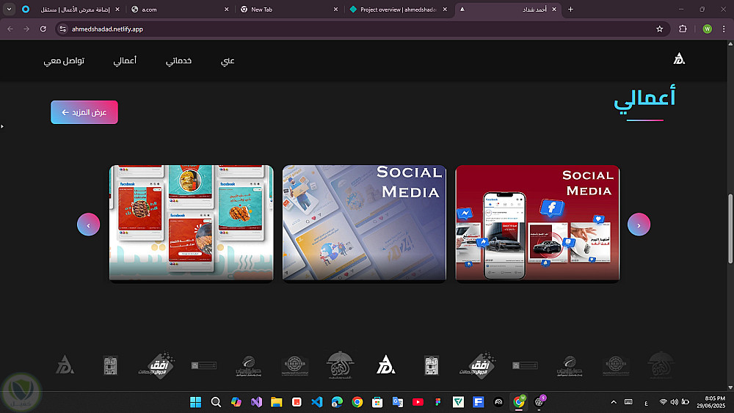Open the volume control in tray

(674, 402)
